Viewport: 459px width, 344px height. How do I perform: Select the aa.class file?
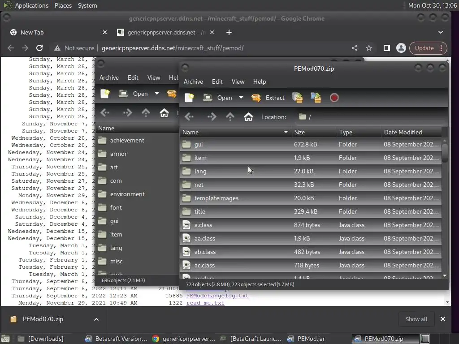[310, 239]
